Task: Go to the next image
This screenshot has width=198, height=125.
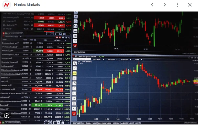Action: click(165, 5)
